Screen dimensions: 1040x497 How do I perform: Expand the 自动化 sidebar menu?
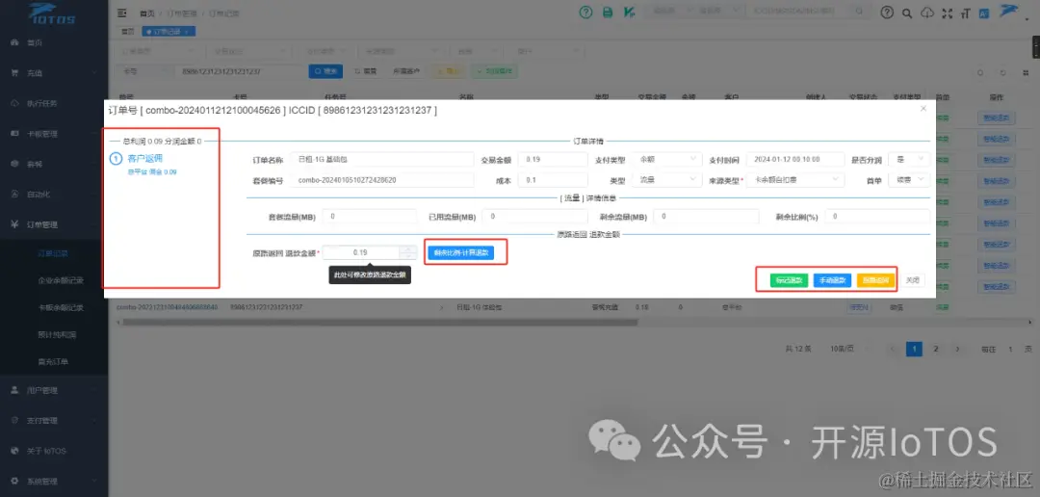pos(54,195)
